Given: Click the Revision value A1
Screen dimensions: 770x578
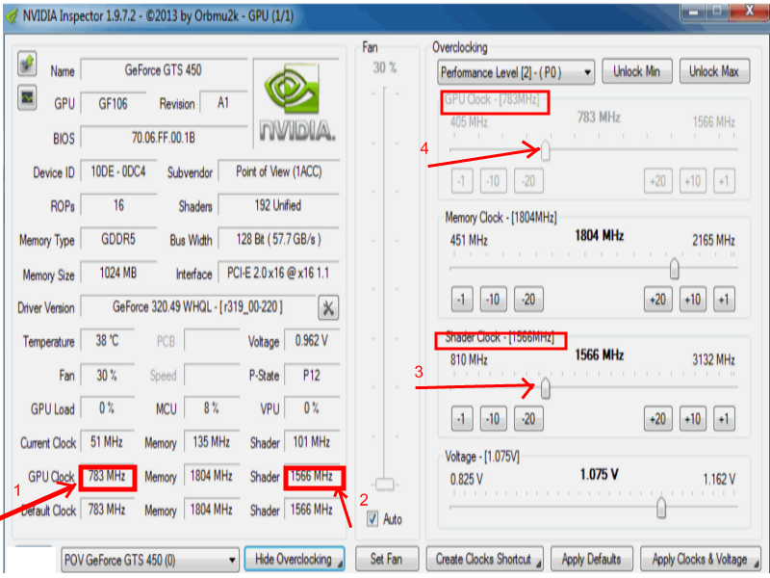Looking at the screenshot, I should tap(223, 103).
